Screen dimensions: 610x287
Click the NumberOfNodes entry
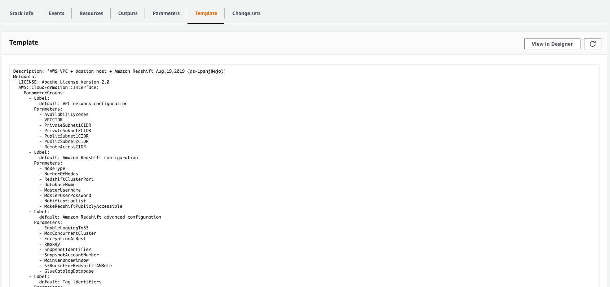[61, 174]
